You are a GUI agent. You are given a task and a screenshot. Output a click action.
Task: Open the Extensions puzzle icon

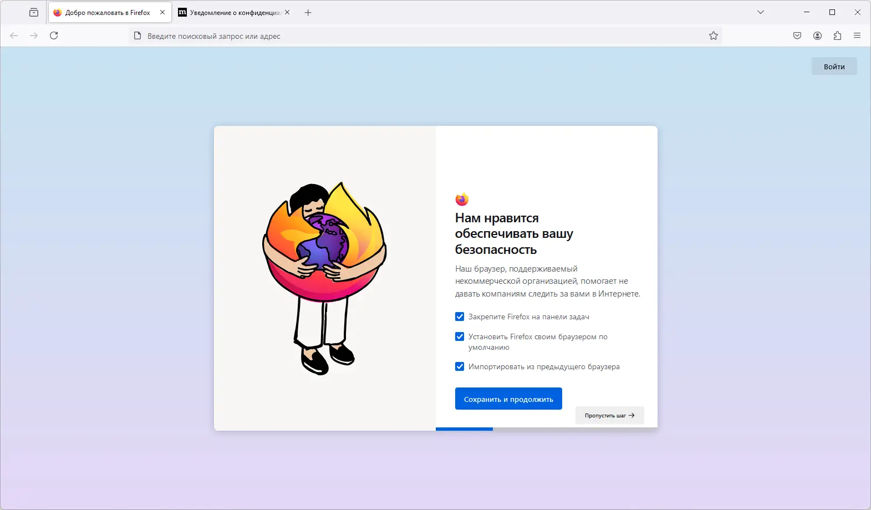(837, 35)
